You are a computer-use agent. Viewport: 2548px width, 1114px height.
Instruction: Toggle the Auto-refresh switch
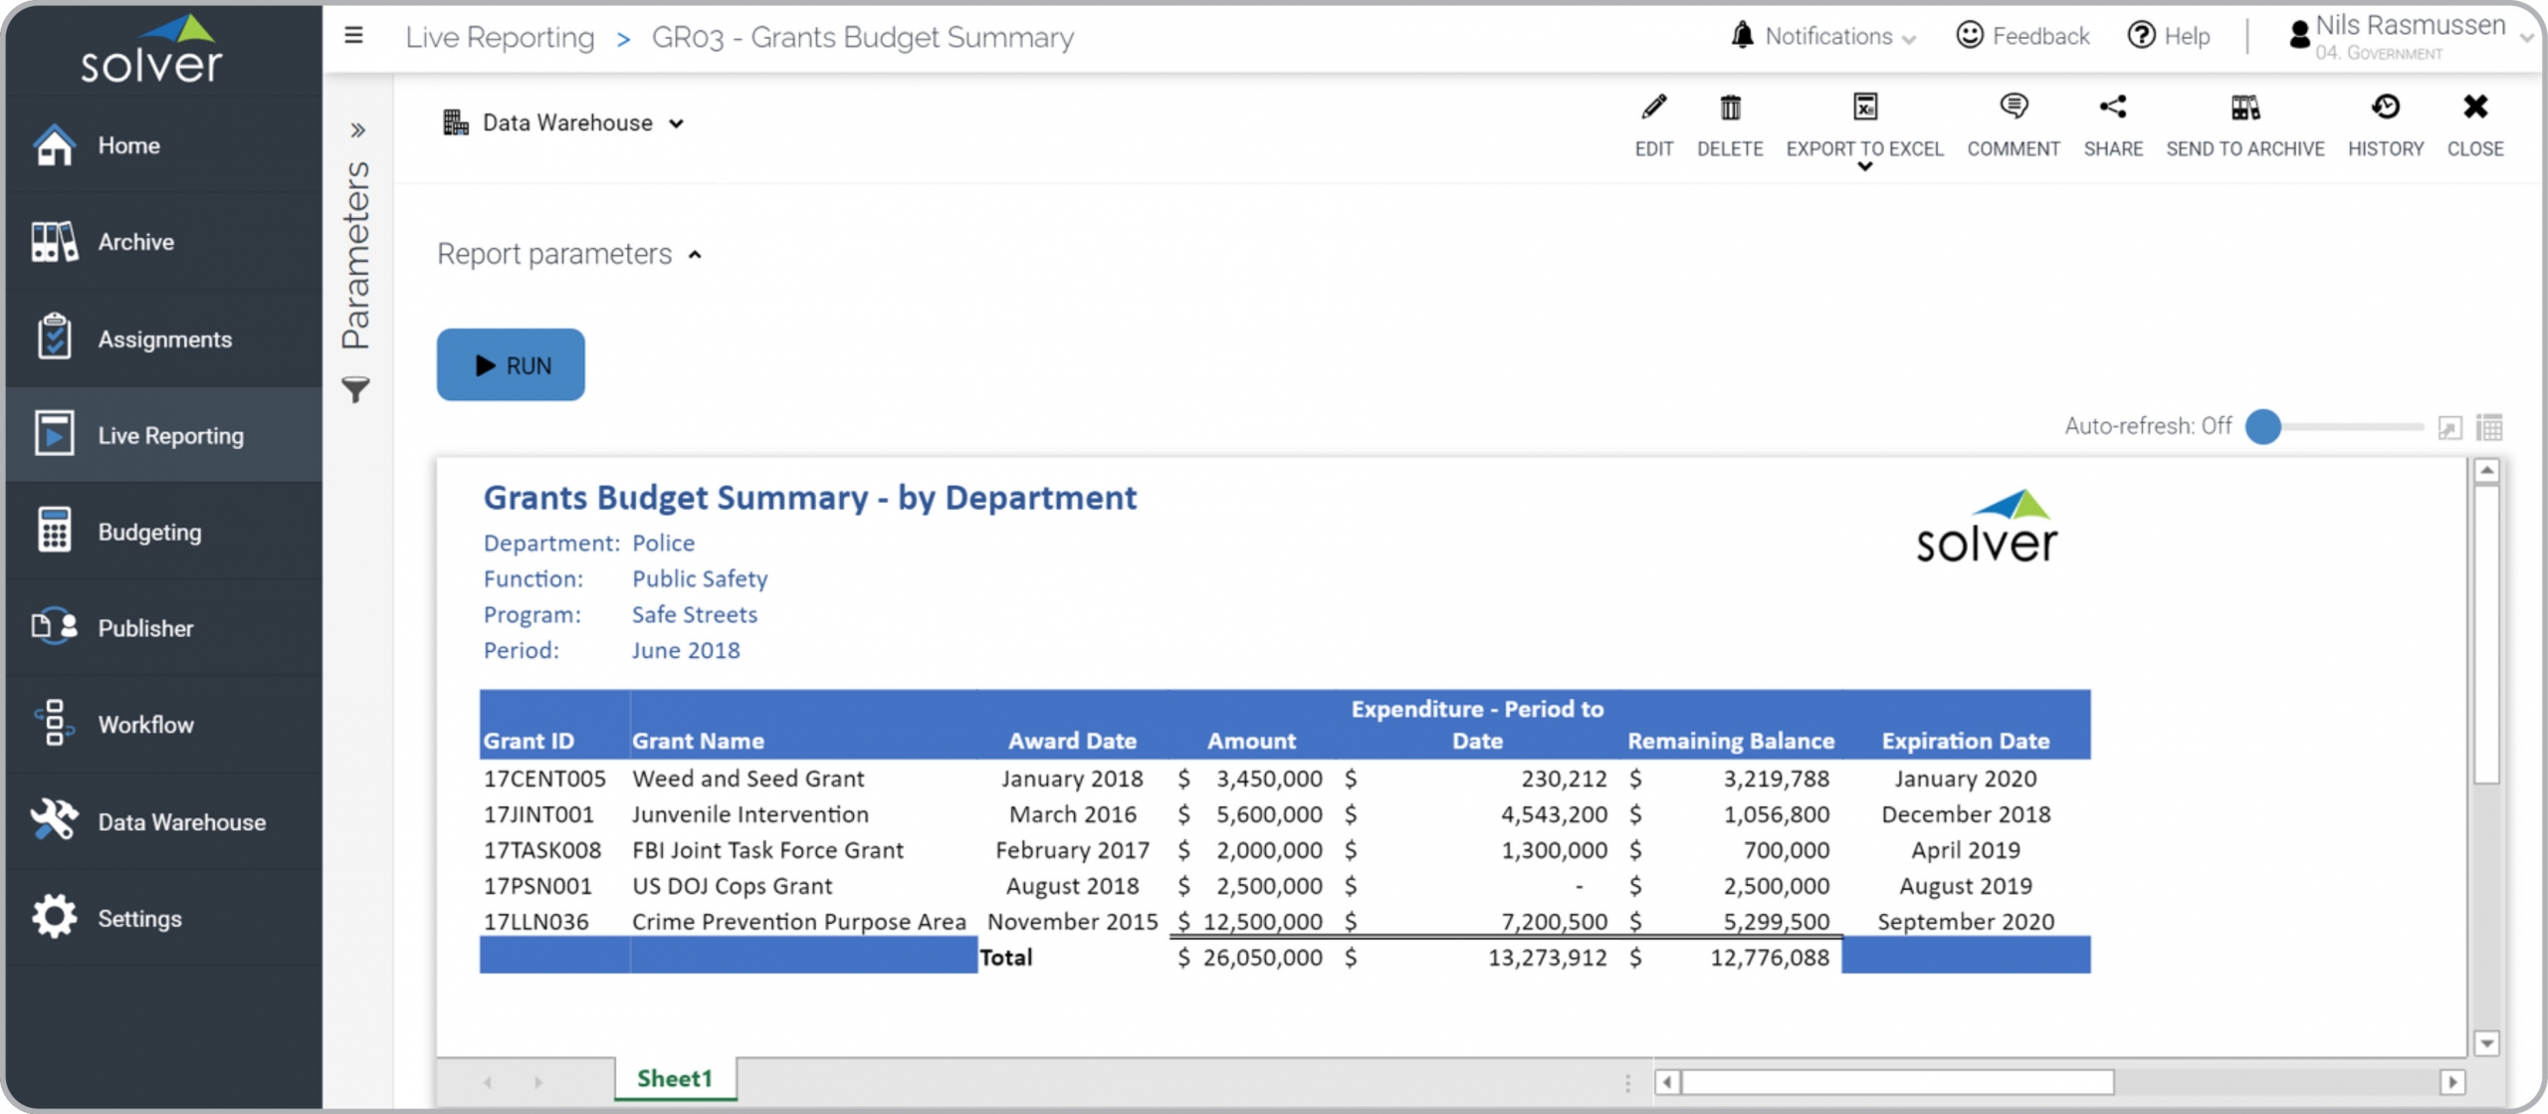tap(2264, 427)
